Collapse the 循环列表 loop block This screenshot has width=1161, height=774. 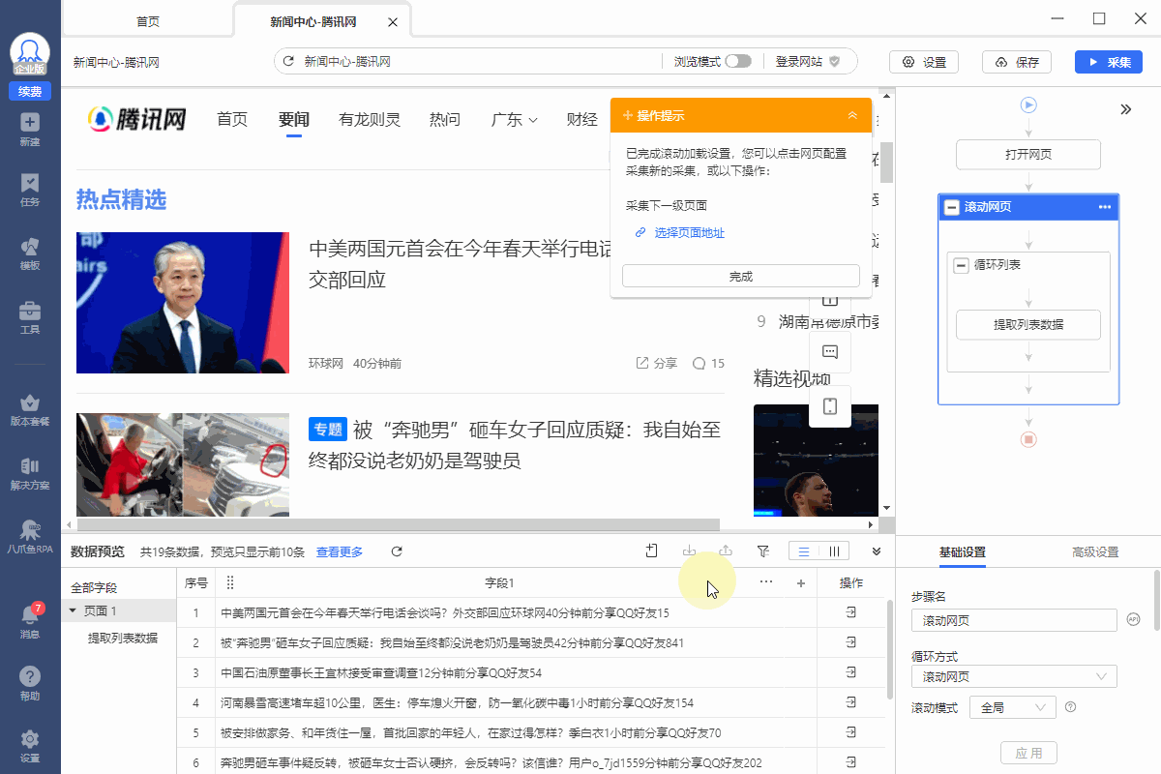coord(961,265)
